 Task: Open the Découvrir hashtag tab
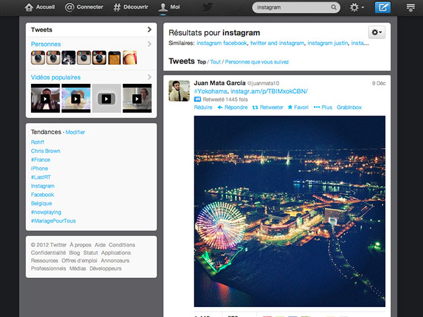[x=131, y=7]
